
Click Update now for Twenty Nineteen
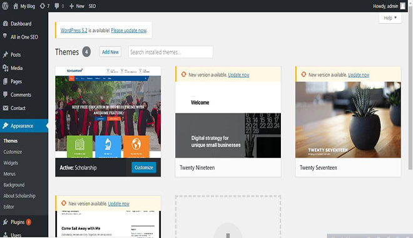(x=238, y=75)
